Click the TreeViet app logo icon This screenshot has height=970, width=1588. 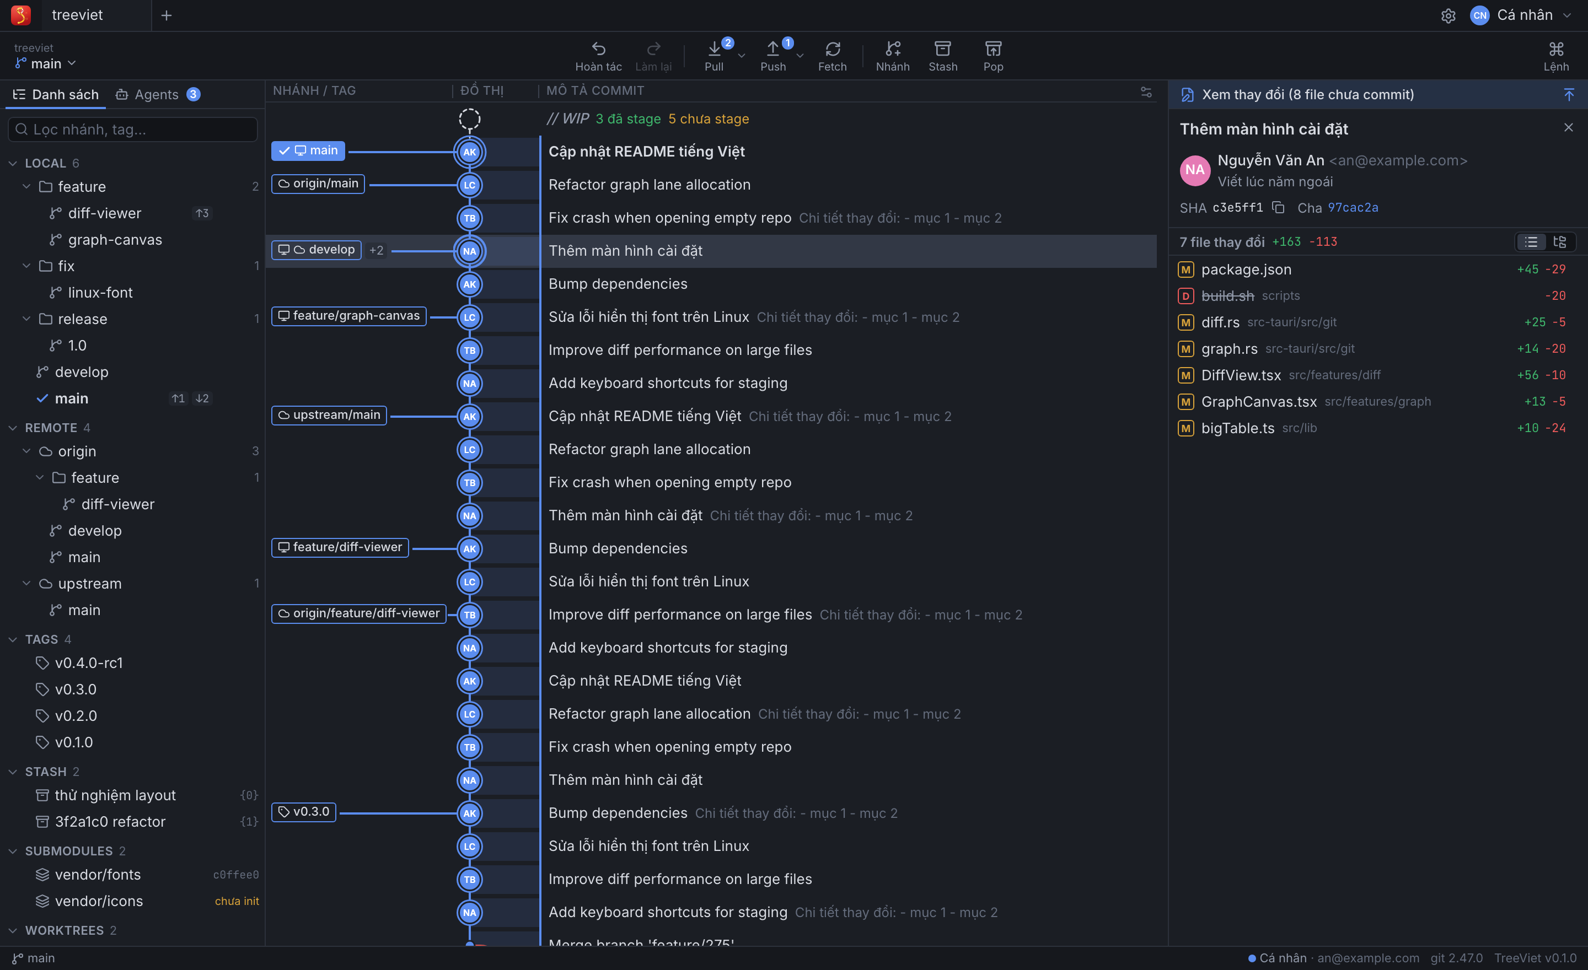point(20,15)
